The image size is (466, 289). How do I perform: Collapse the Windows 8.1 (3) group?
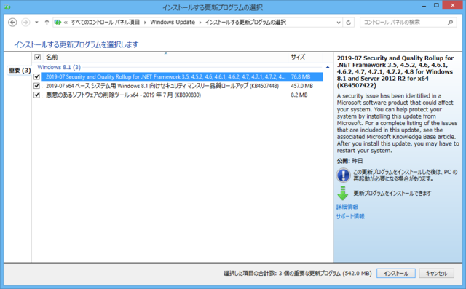click(328, 68)
